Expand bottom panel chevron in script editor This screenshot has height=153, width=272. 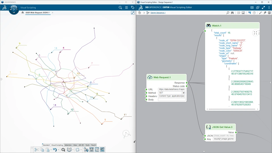coord(204,151)
